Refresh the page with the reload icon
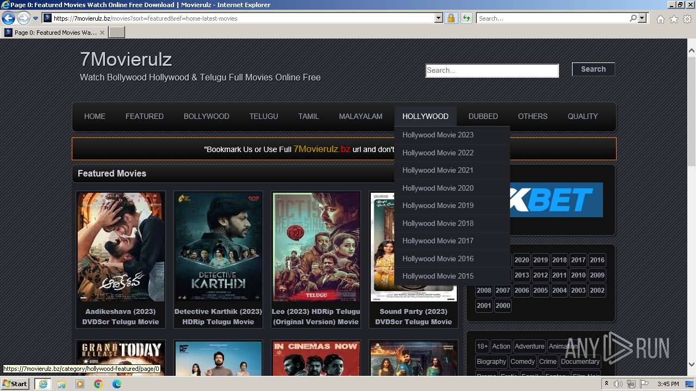The width and height of the screenshot is (696, 391). tap(466, 18)
